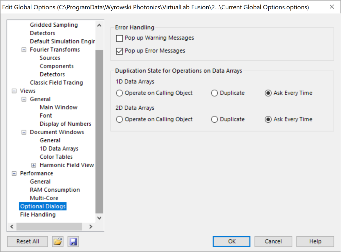Select the Document Windows tree label
Viewport: 341px width, 252px height.
[57, 132]
